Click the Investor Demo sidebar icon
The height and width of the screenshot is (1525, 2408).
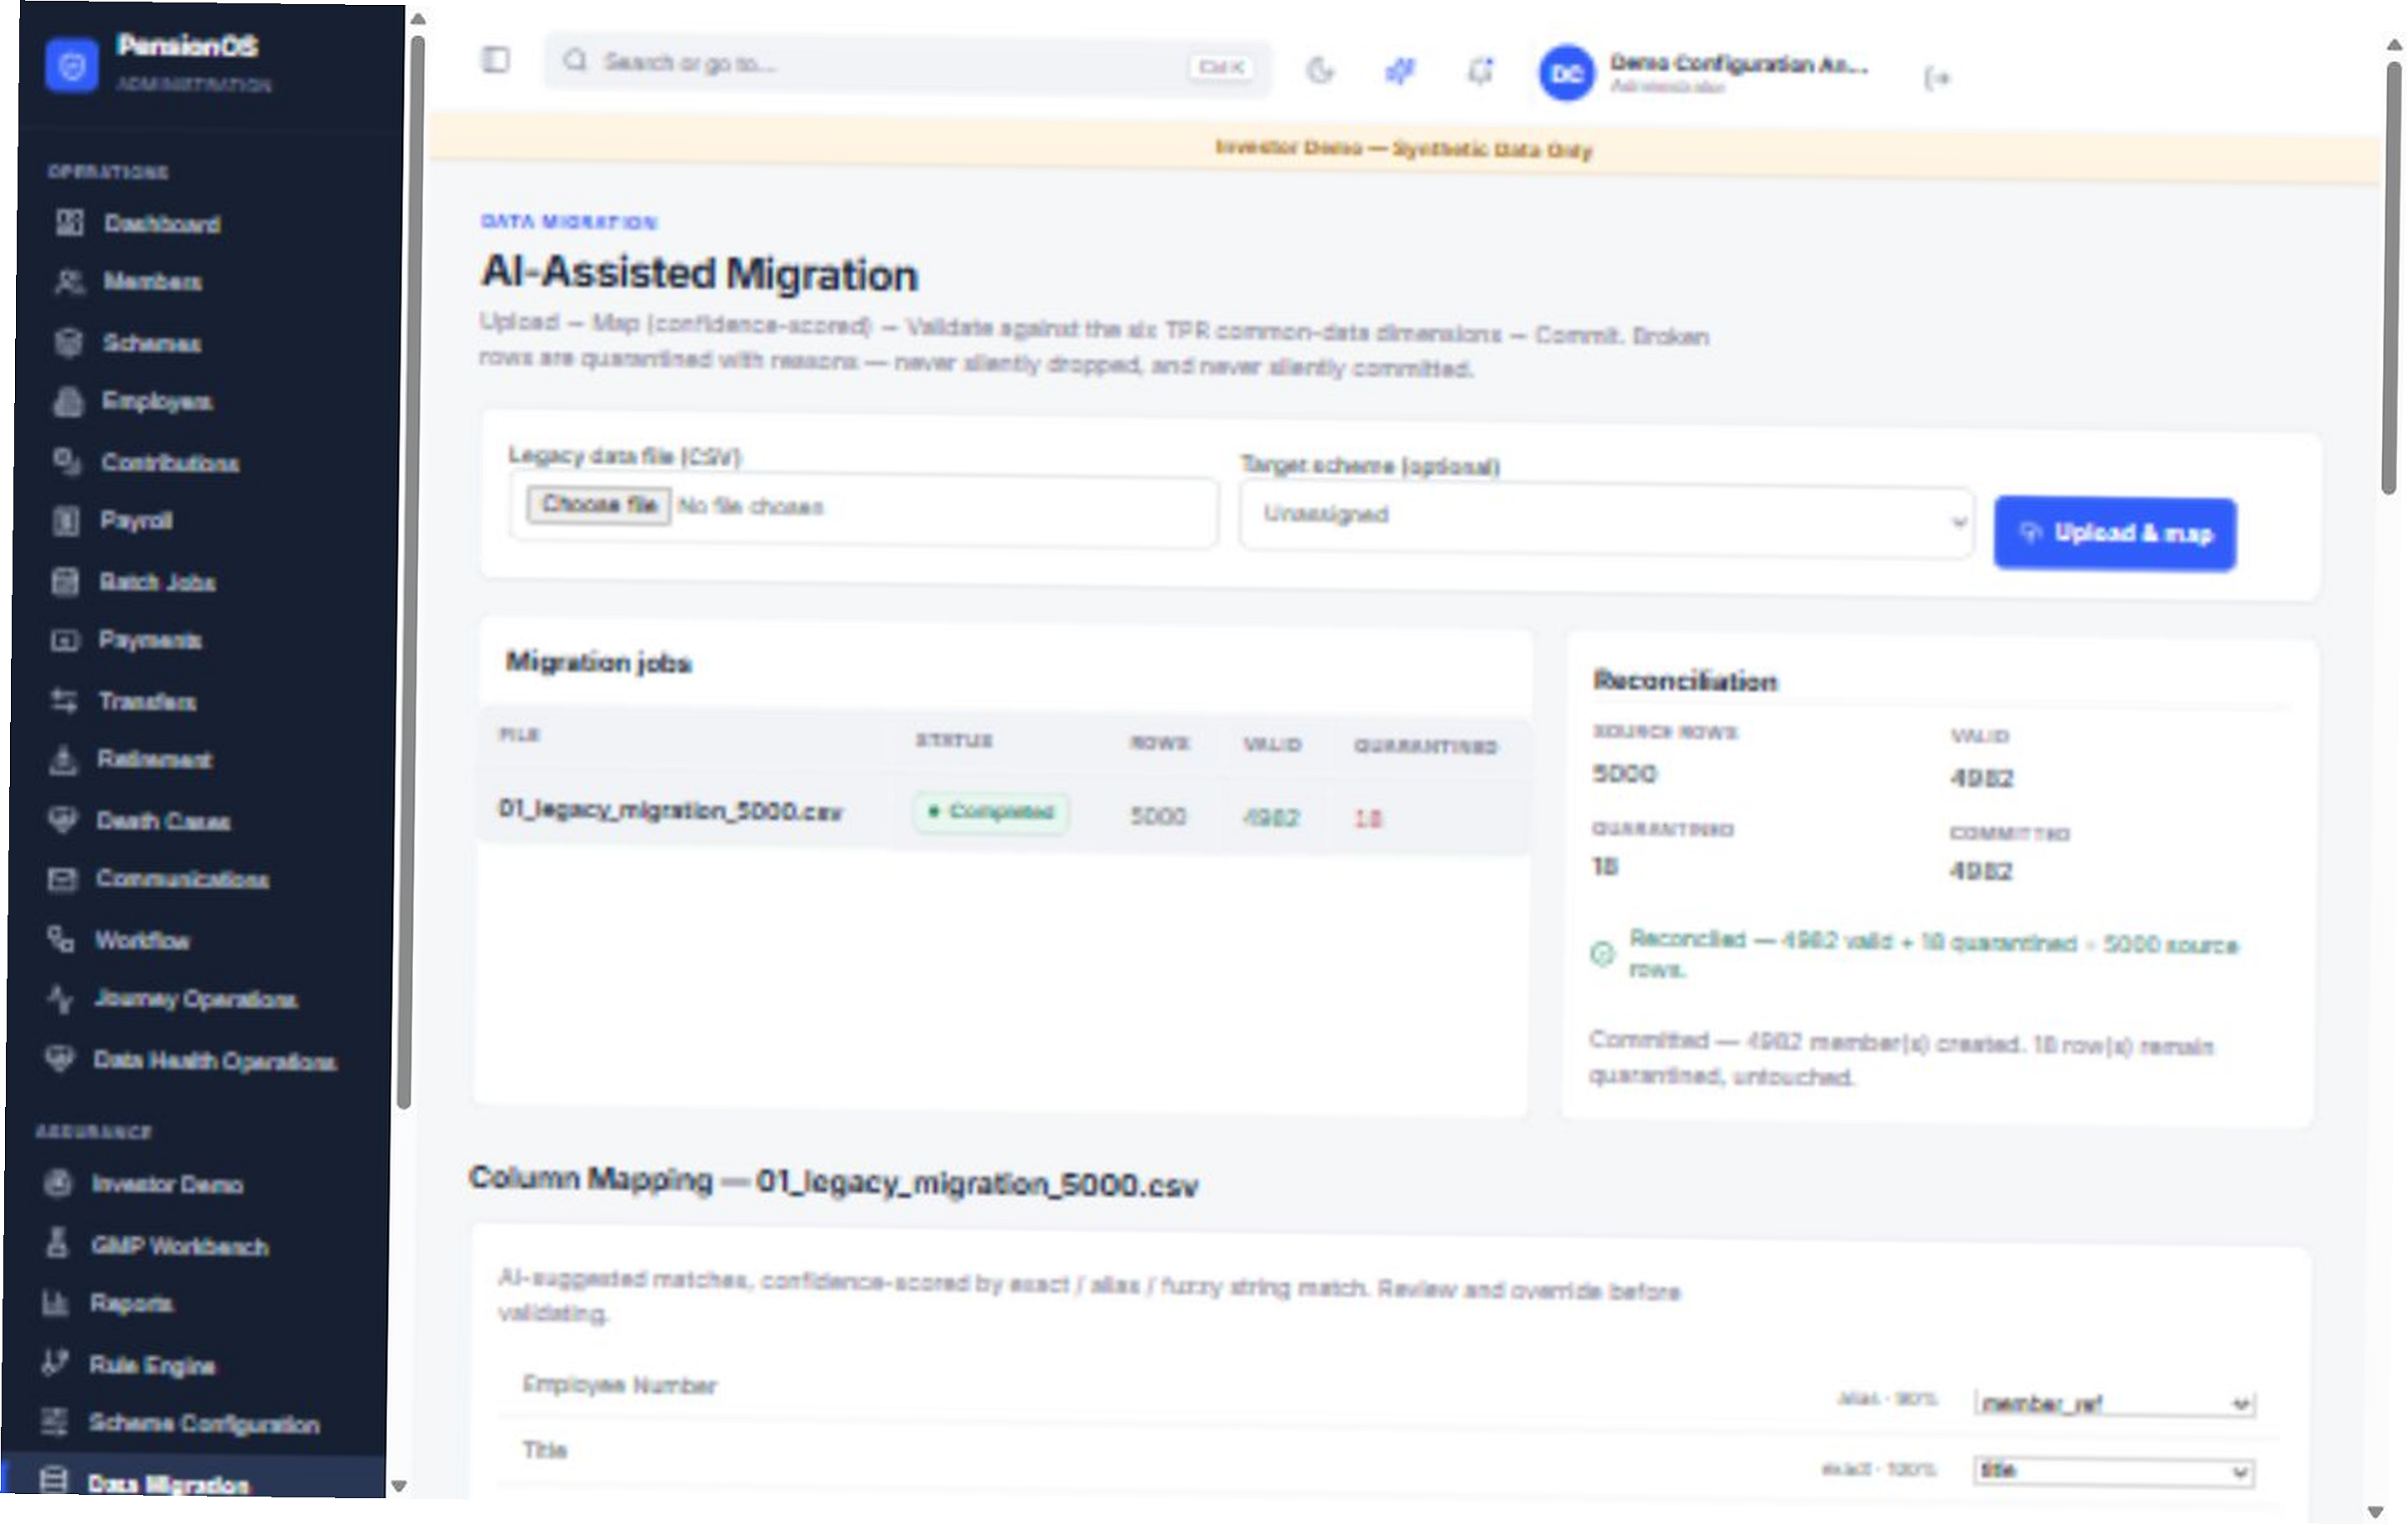[x=58, y=1184]
